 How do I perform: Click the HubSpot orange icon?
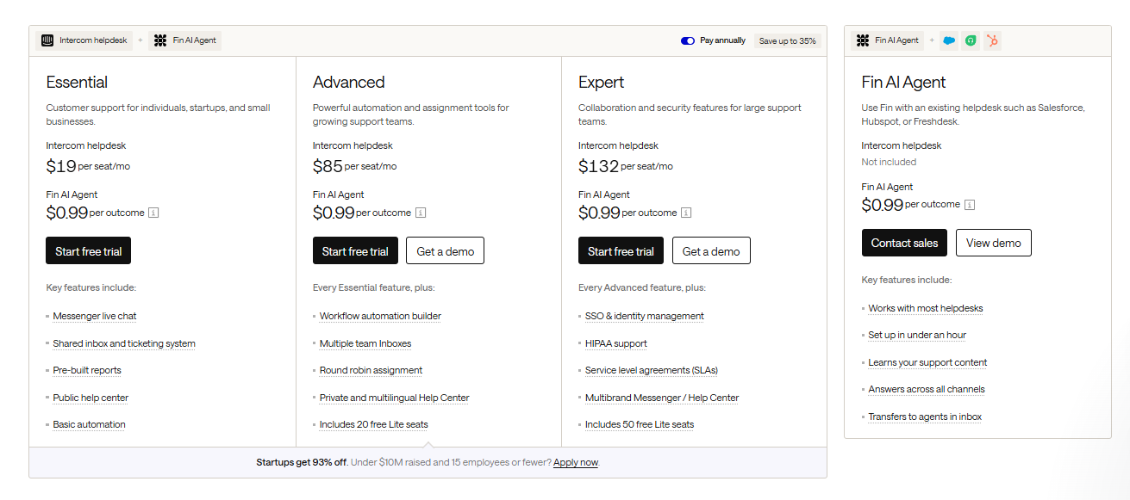[x=993, y=40]
